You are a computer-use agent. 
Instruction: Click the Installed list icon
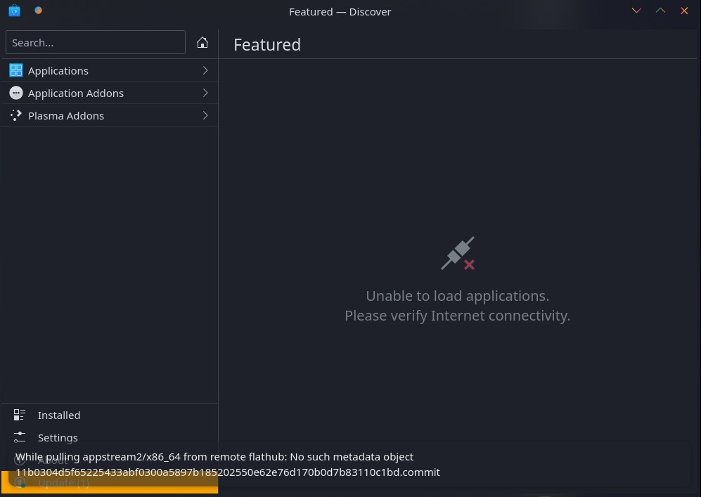tap(19, 415)
